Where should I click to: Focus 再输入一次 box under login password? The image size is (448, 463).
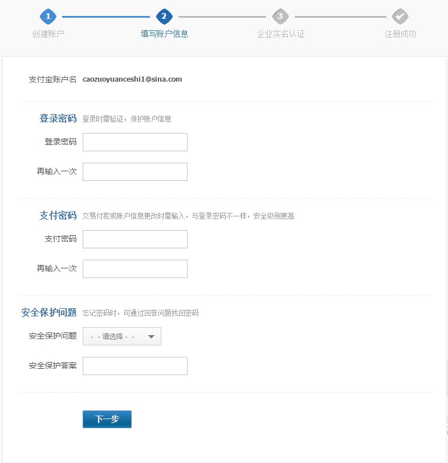pyautogui.click(x=135, y=172)
